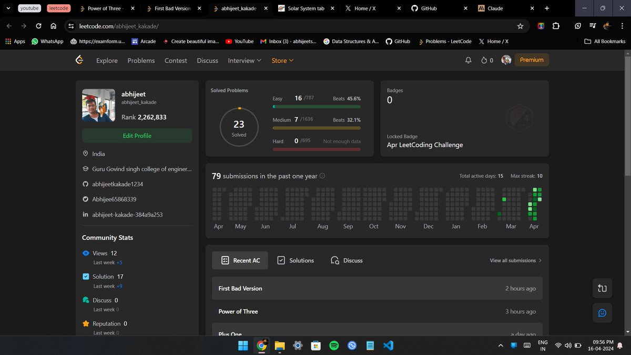
Task: Expand the Interview dropdown menu
Action: pos(245,60)
